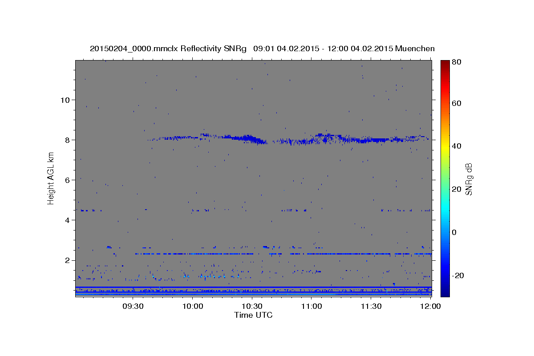This screenshot has height=356, width=534.
Task: Click the colorbar value 60
Action: [x=457, y=103]
